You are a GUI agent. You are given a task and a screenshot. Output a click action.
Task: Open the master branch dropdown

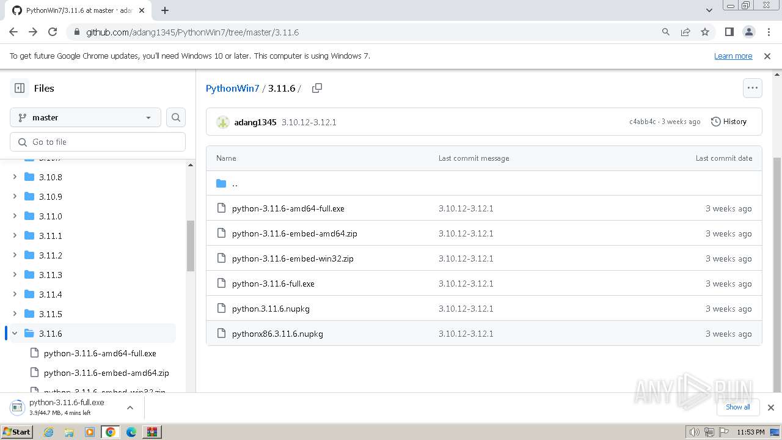coord(86,117)
